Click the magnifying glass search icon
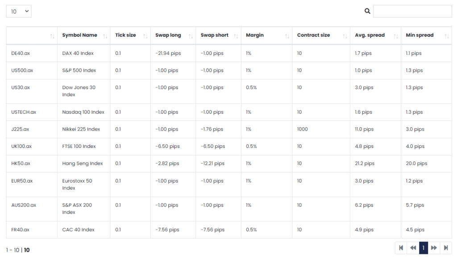457x257 pixels. (x=367, y=11)
